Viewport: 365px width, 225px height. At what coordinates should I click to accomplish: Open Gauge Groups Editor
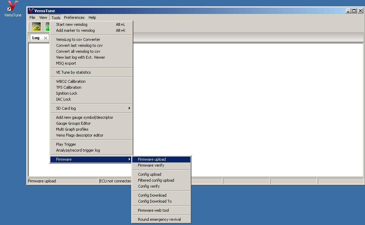coord(91,123)
